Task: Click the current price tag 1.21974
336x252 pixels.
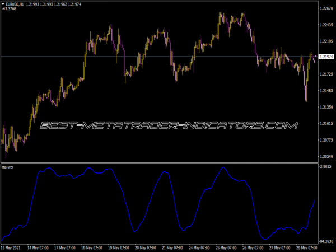Action: [326, 57]
